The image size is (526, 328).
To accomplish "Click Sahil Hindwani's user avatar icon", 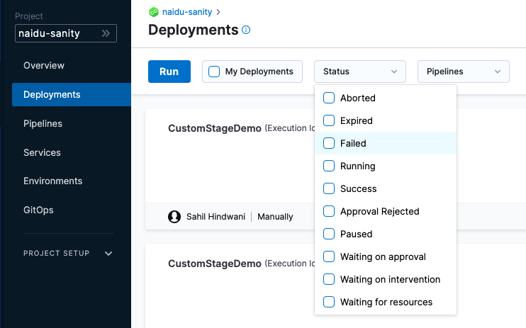I will tap(174, 216).
